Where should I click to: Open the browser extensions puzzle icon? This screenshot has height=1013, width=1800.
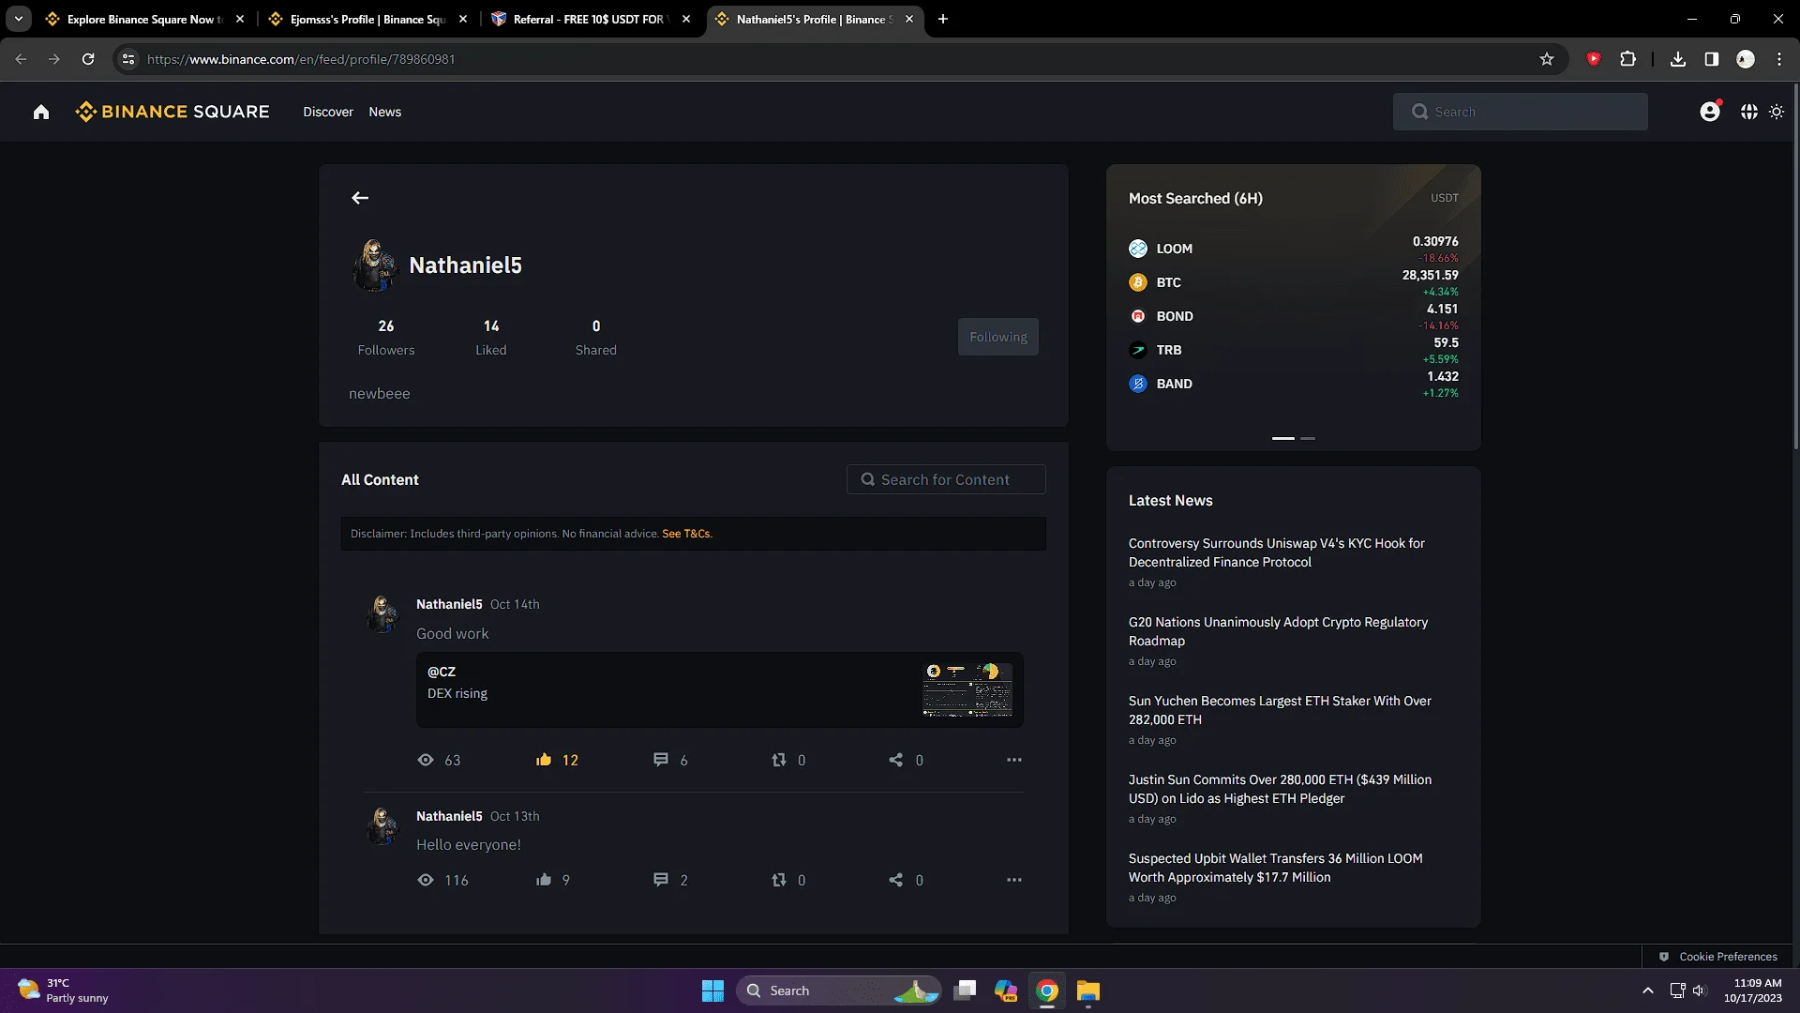click(x=1628, y=59)
